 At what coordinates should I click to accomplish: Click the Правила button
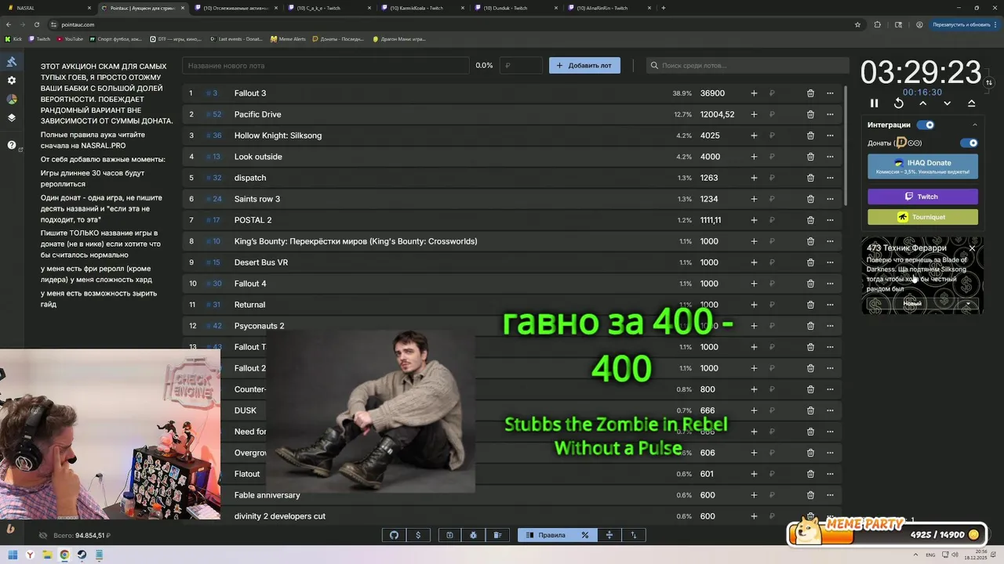(x=545, y=535)
